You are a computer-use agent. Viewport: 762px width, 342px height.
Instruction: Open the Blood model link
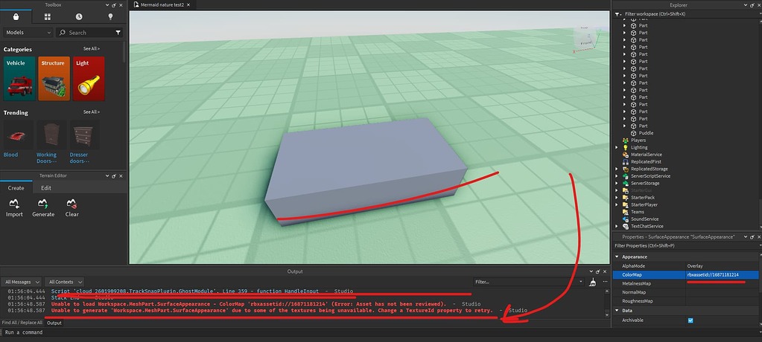pos(10,155)
